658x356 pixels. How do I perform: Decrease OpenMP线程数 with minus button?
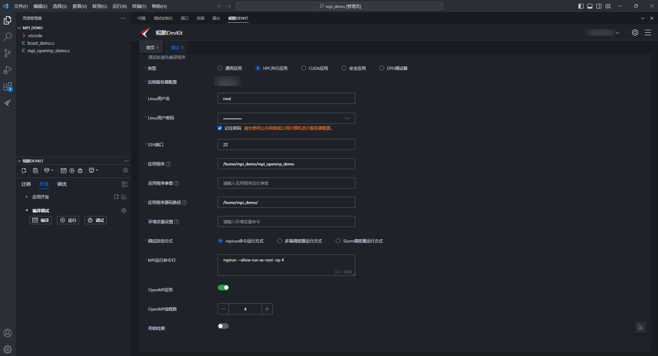pos(223,309)
